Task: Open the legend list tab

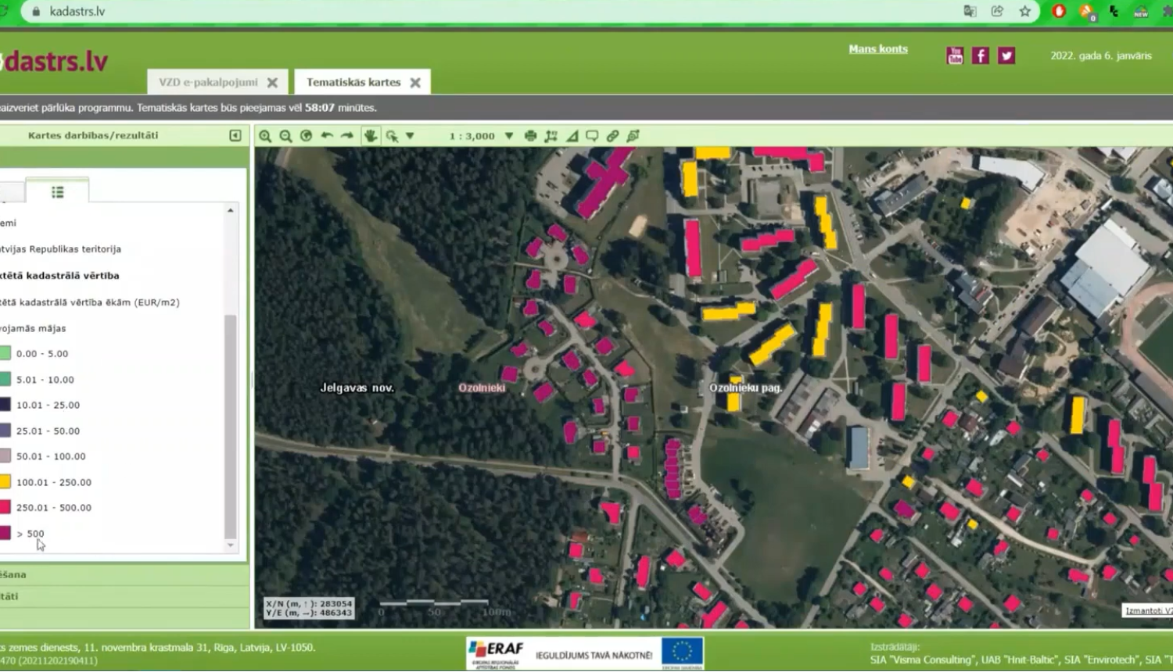Action: (57, 192)
